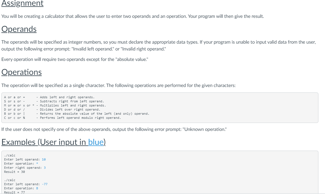Click the blue asterisk operation input
325x194 pixels.
pos(37,164)
